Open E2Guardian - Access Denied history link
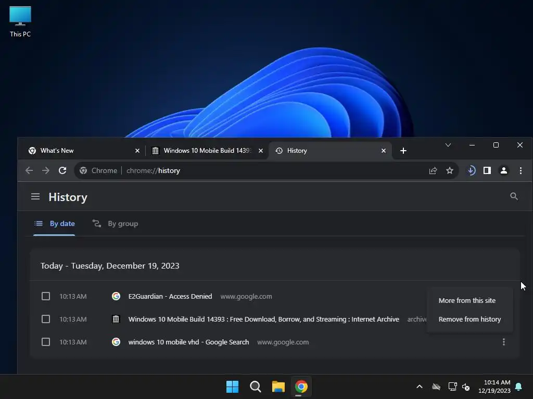Image resolution: width=533 pixels, height=399 pixels. pos(170,296)
